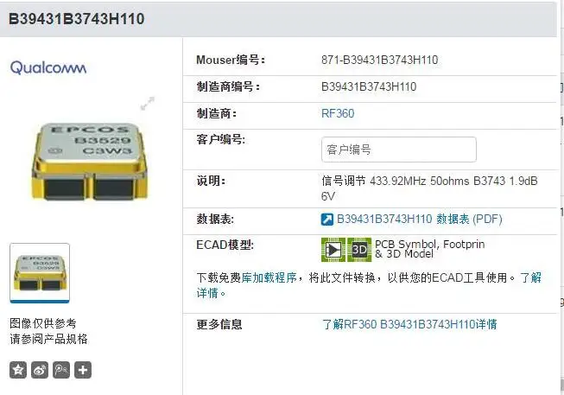The height and width of the screenshot is (395, 564).
Task: Focus the 客户编号 input field
Action: point(398,150)
